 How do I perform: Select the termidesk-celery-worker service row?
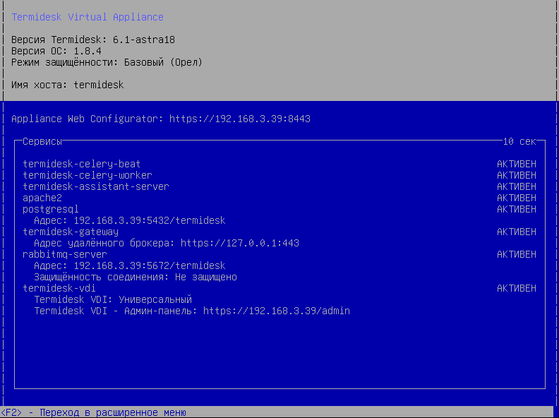coord(279,175)
